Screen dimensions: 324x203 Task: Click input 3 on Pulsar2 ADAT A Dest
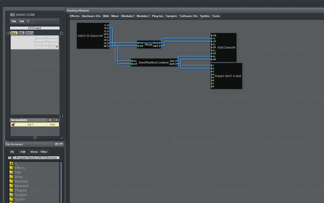pos(212,71)
